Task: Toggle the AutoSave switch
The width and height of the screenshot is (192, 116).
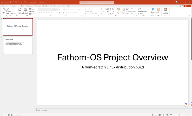Action: point(12,2)
